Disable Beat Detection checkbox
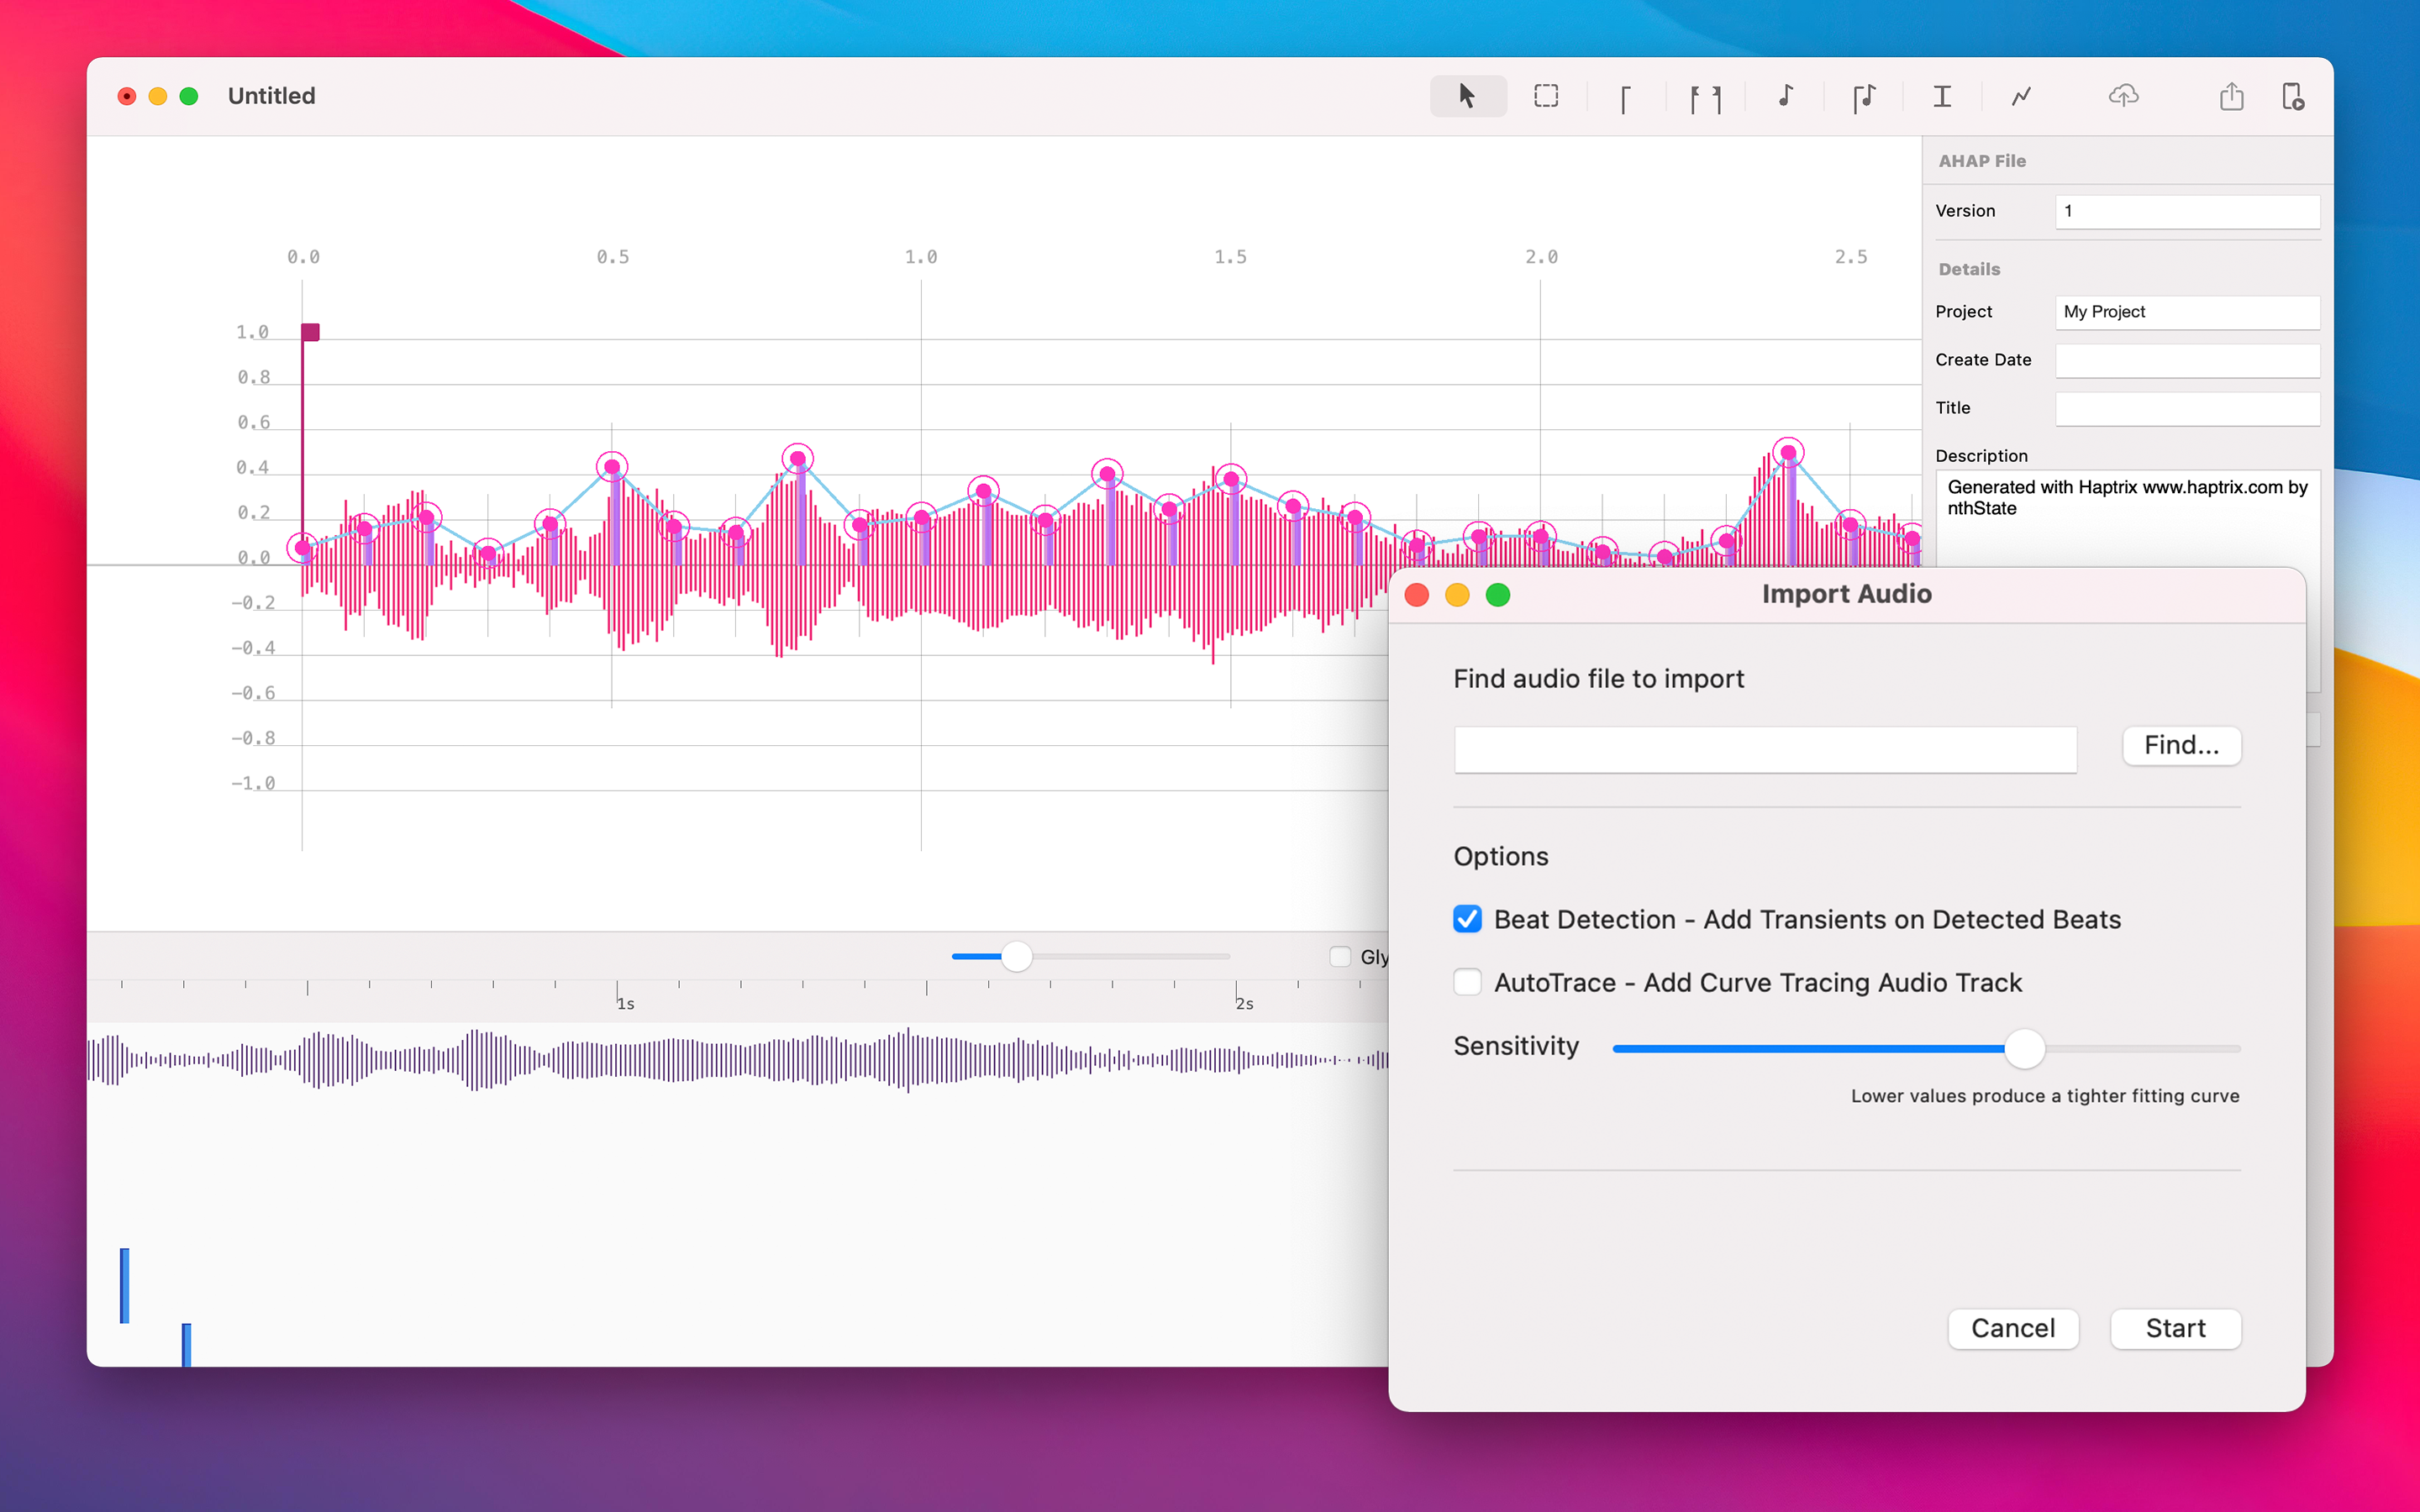This screenshot has width=2420, height=1512. click(1467, 919)
